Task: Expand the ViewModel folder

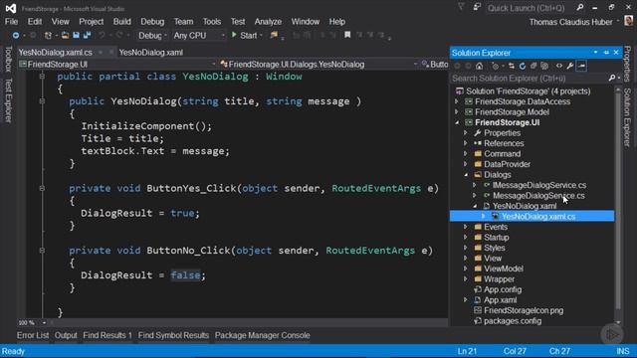Action: click(x=466, y=268)
